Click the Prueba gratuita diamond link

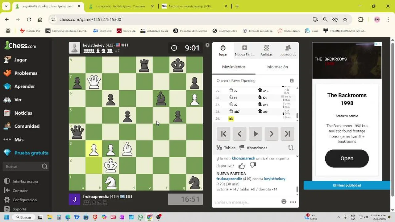[26, 153]
